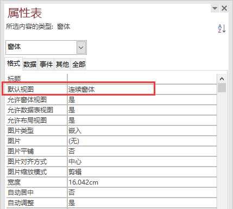
Task: Expand the 窗体 object selector dropdown
Action: tap(81, 48)
